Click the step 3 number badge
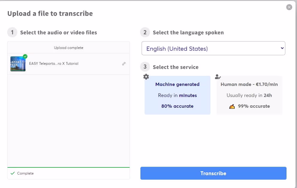 point(145,67)
